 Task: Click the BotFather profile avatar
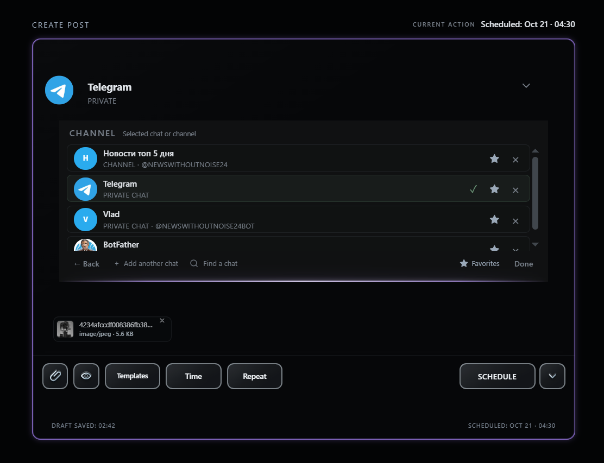tap(85, 245)
